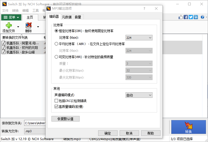The image size is (208, 142).
Task: Close the MP3输出选项 dialog
Action: pos(156,9)
